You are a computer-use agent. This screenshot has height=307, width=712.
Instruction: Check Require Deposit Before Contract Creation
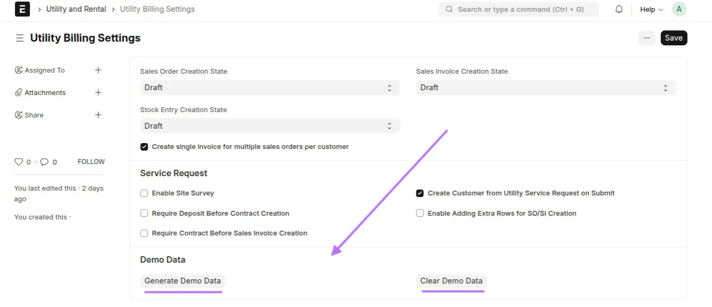[144, 213]
